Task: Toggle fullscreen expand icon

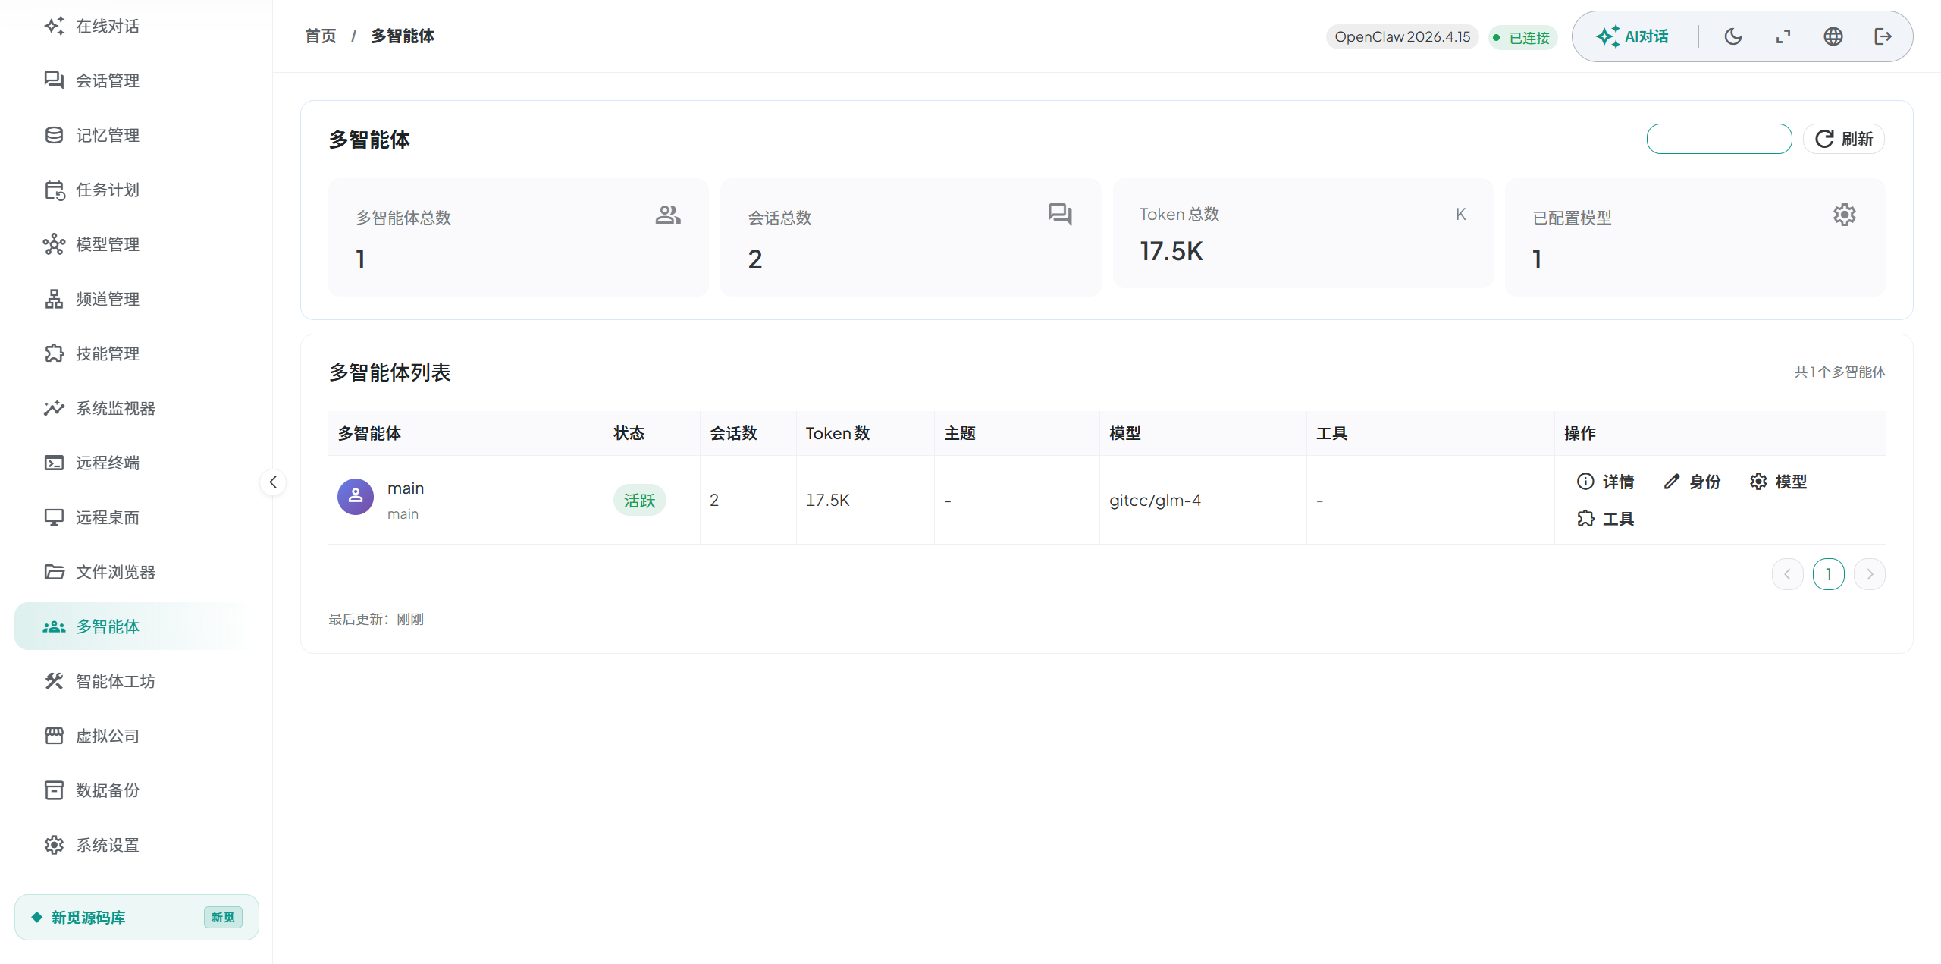Action: tap(1783, 36)
